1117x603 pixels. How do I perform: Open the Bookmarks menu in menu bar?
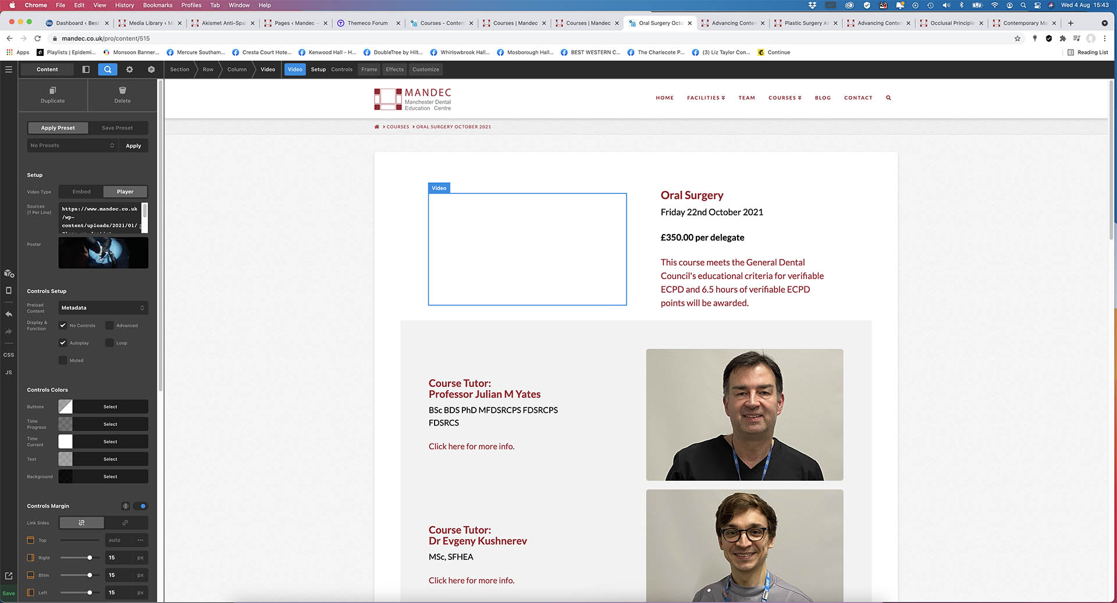click(158, 5)
